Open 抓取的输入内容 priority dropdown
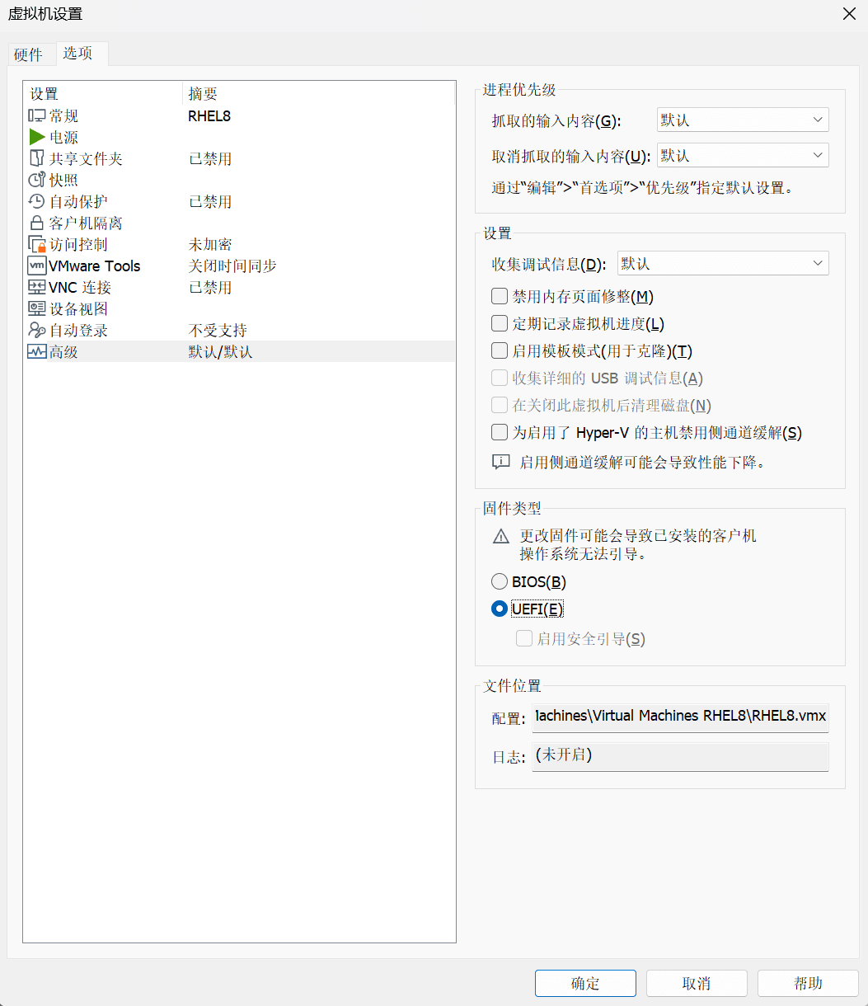 tap(743, 120)
